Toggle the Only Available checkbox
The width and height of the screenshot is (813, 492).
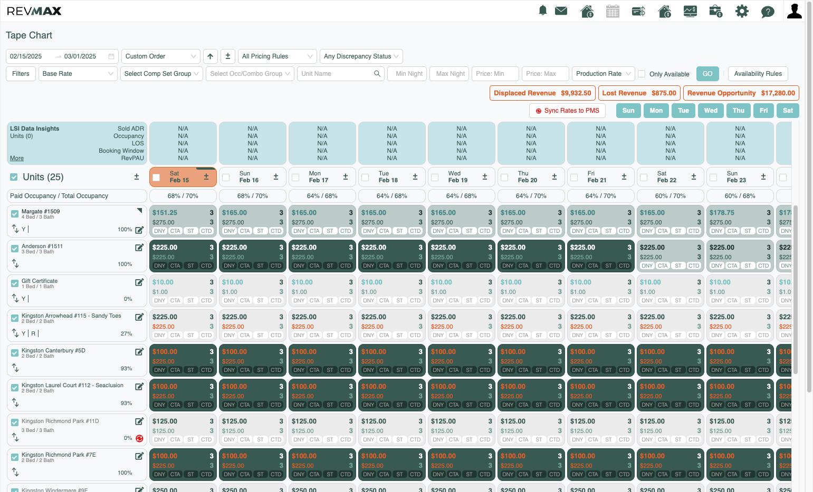pyautogui.click(x=642, y=74)
